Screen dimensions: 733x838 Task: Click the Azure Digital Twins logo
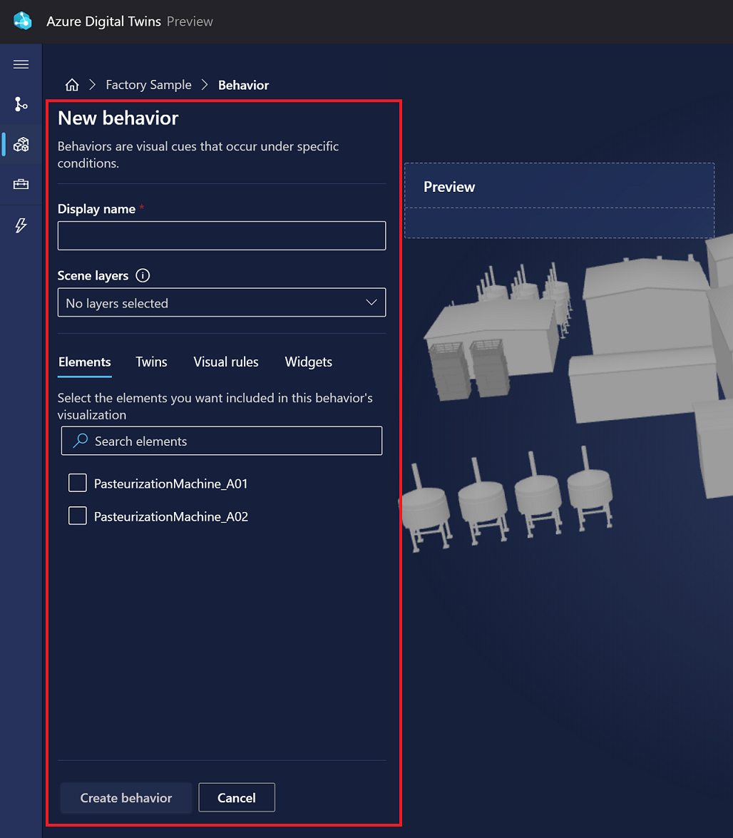click(21, 21)
